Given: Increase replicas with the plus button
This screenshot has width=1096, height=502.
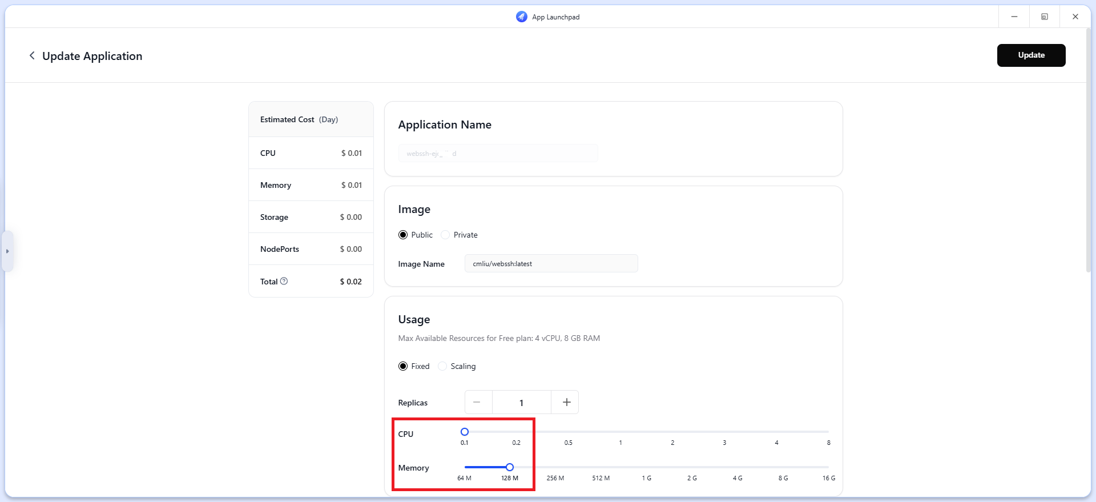Looking at the screenshot, I should (566, 402).
